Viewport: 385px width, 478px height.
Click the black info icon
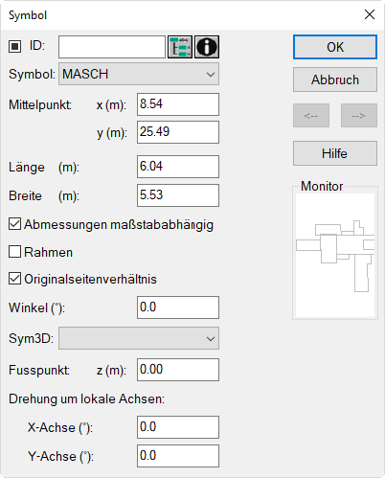tap(207, 47)
